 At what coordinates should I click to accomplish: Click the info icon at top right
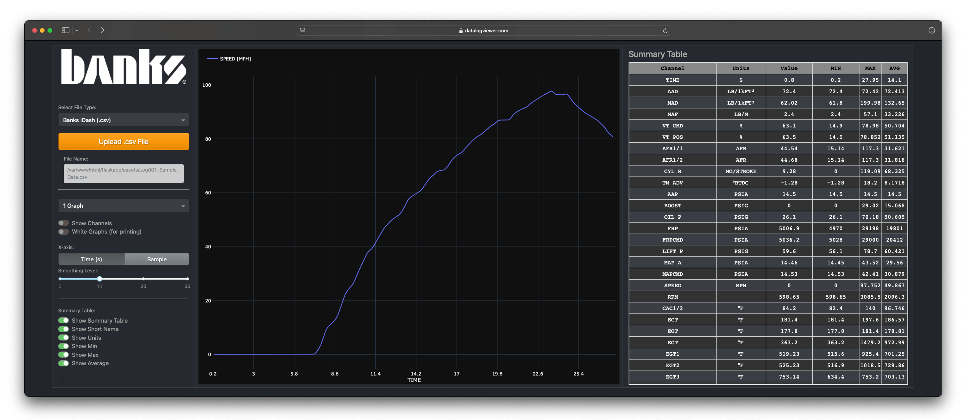click(931, 30)
